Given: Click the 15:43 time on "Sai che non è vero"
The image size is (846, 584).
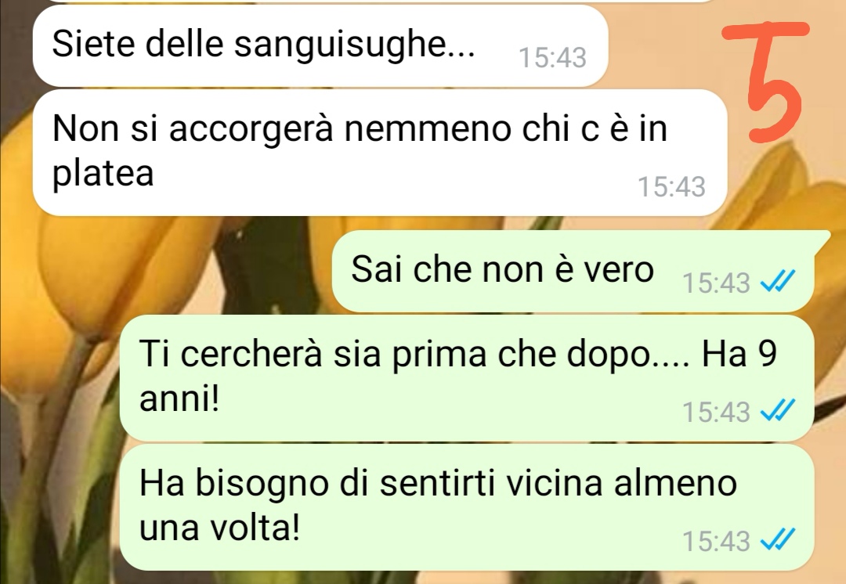Looking at the screenshot, I should coord(717,283).
